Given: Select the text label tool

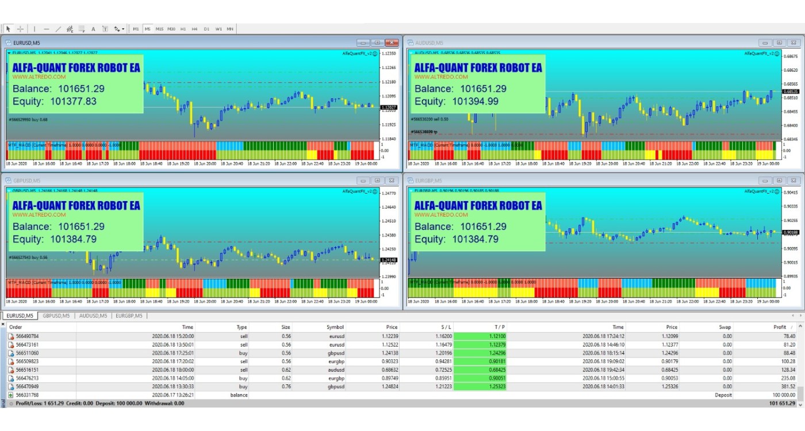Looking at the screenshot, I should tap(105, 29).
